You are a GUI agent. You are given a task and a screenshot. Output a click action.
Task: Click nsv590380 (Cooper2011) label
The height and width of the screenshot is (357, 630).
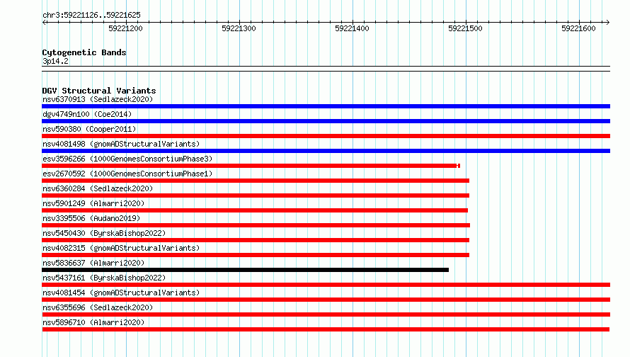(89, 129)
